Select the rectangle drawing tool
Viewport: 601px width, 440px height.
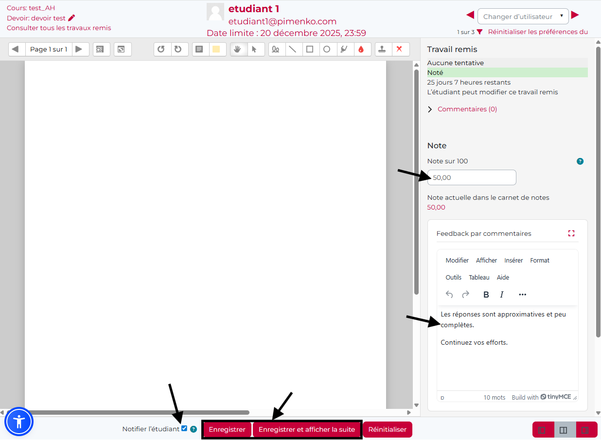pos(310,49)
